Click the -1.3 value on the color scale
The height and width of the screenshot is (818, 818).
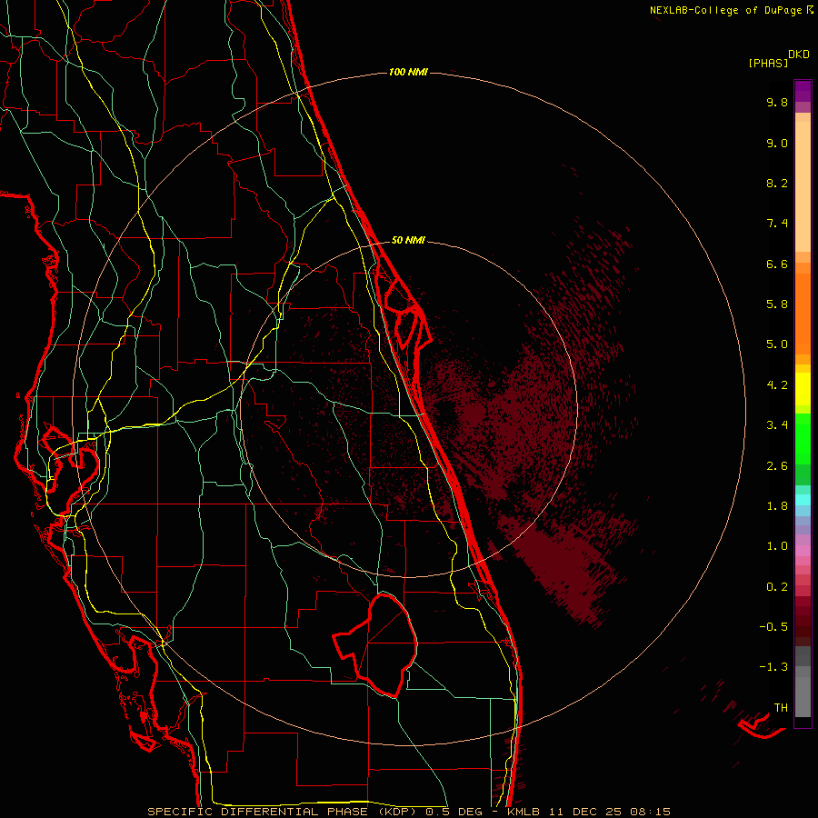click(x=773, y=667)
